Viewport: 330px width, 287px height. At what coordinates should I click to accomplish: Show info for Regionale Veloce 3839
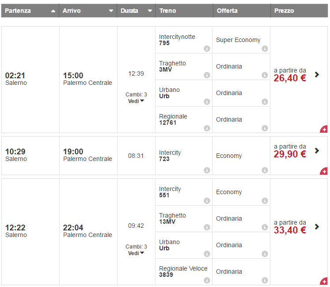pos(207,280)
